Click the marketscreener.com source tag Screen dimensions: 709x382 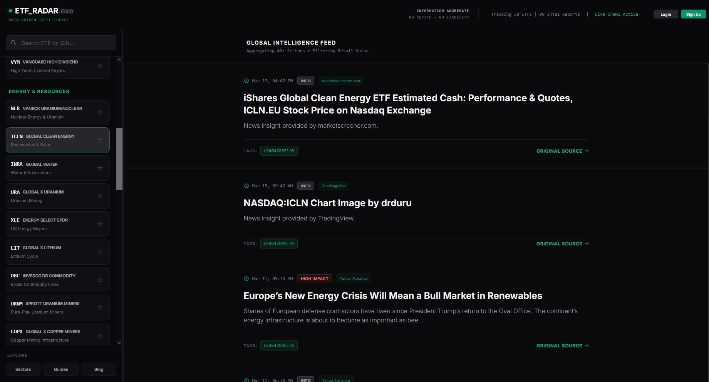tap(341, 81)
